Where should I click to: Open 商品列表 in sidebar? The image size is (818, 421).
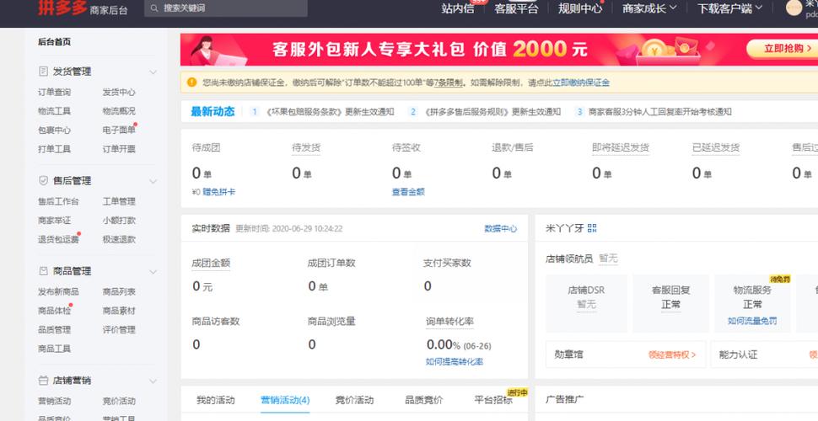click(119, 292)
